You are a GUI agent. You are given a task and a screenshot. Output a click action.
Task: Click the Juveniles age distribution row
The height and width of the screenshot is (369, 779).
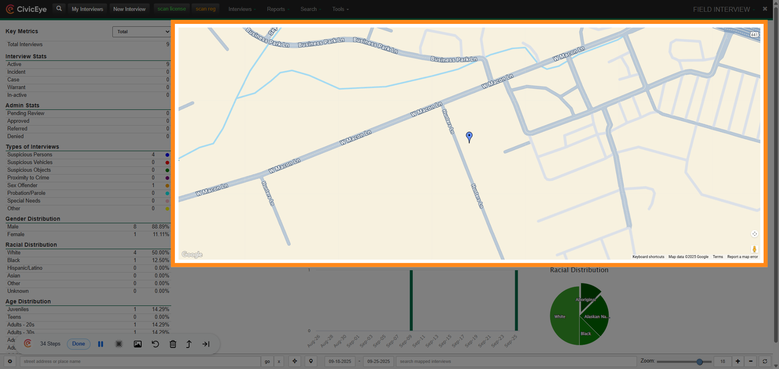(88, 309)
